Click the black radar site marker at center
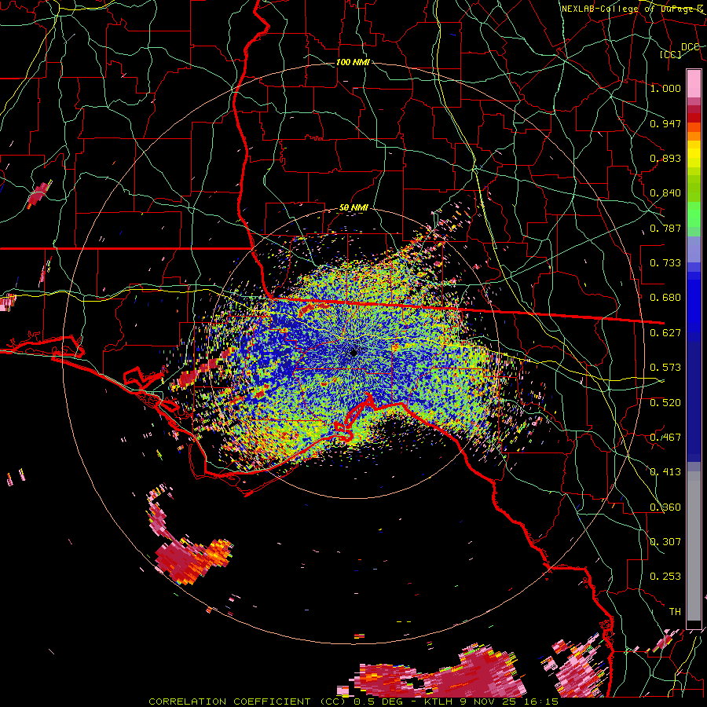The width and height of the screenshot is (707, 707). pyautogui.click(x=353, y=352)
